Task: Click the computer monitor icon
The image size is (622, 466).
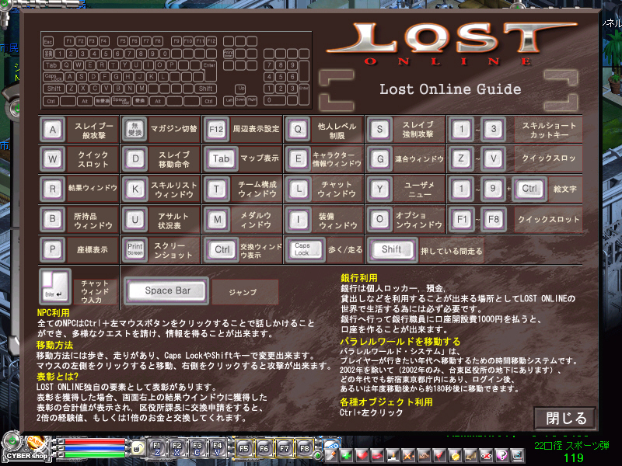Action: tap(517, 455)
